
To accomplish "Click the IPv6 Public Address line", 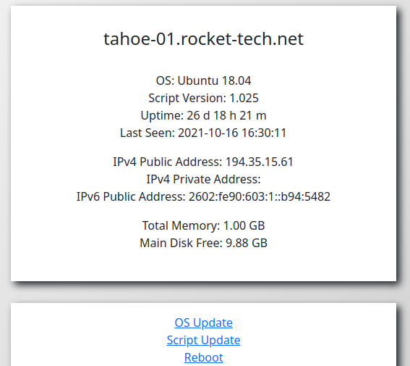I will coord(203,196).
